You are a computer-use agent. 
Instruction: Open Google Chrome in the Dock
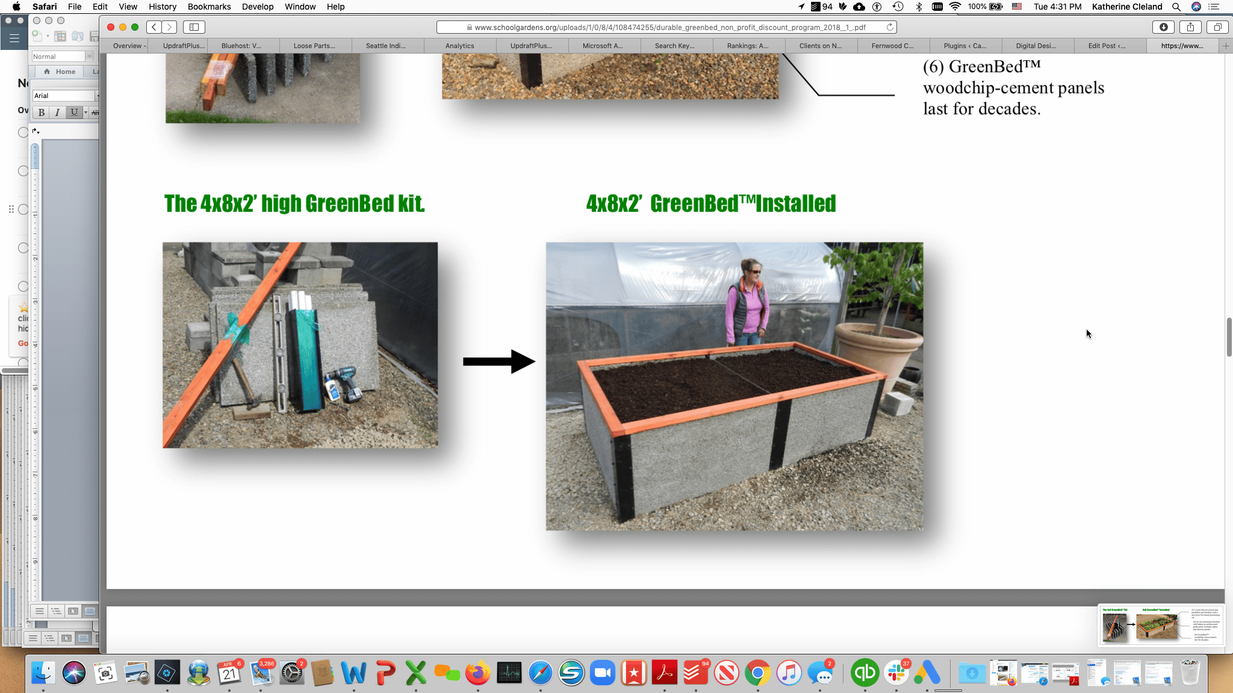[758, 673]
